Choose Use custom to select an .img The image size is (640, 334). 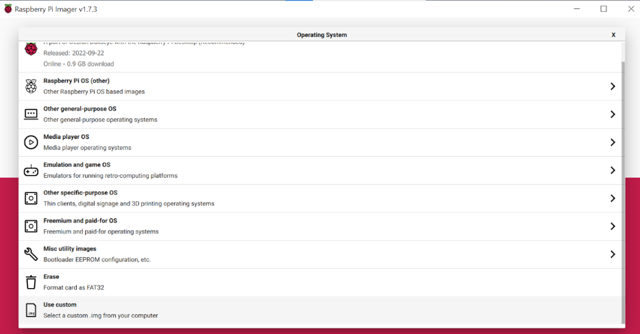[x=320, y=310]
